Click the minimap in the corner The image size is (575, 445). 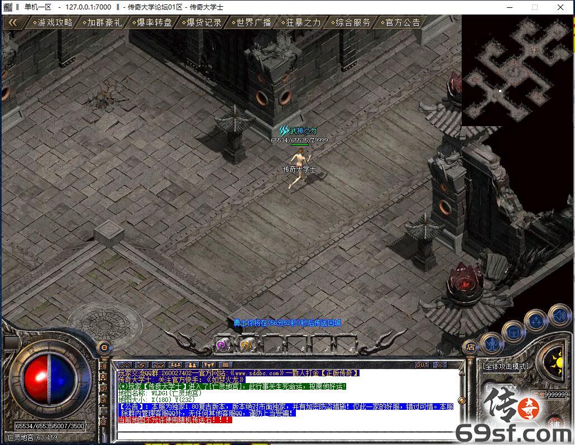click(x=517, y=70)
